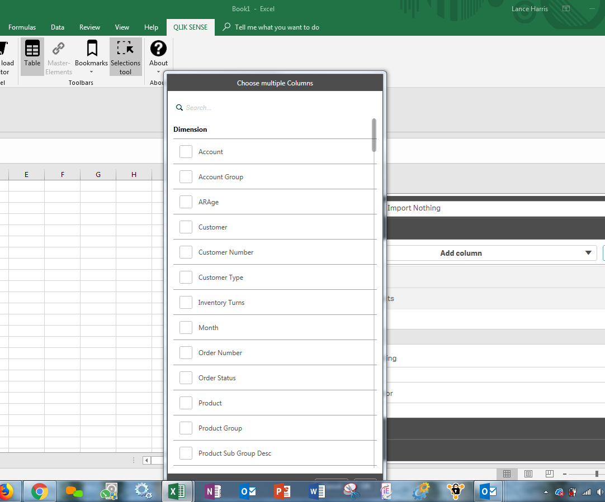605x502 pixels.
Task: Open the first Outlook taskbar icon
Action: [x=248, y=491]
